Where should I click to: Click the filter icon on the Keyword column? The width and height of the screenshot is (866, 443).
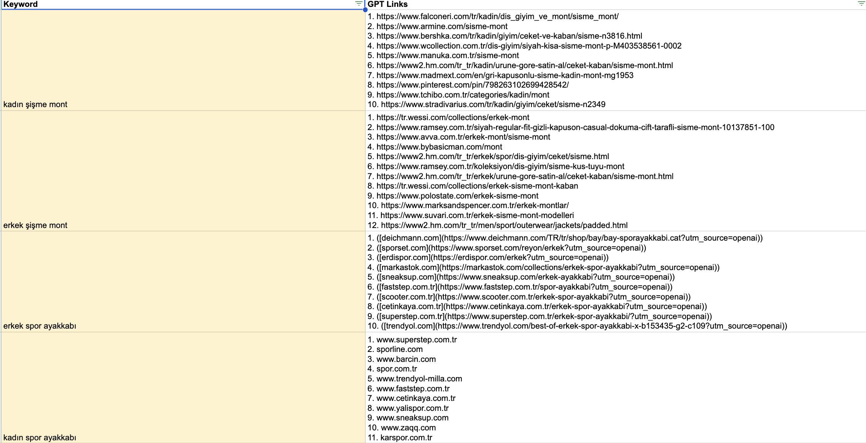pos(359,4)
